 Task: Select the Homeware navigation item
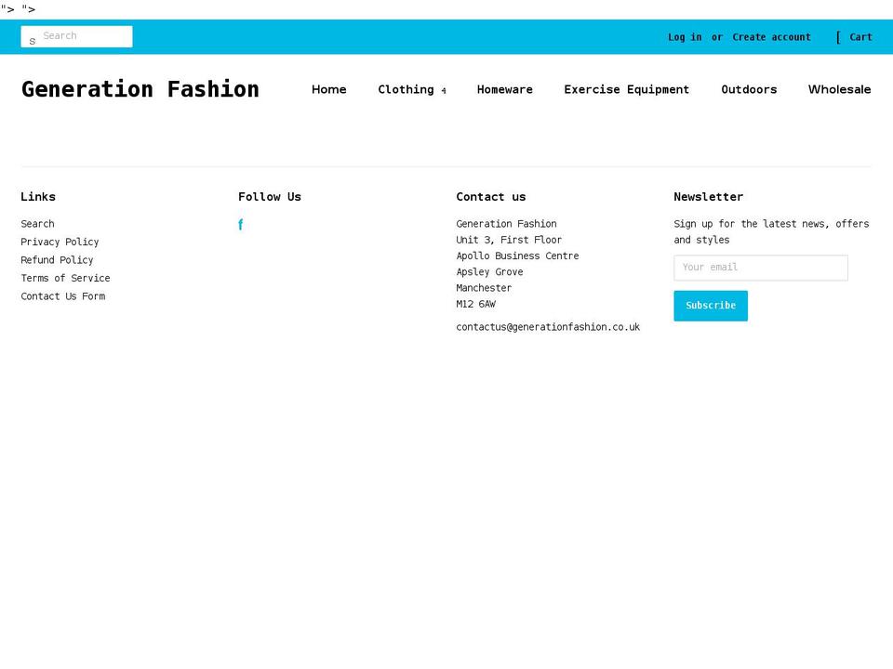coord(505,89)
